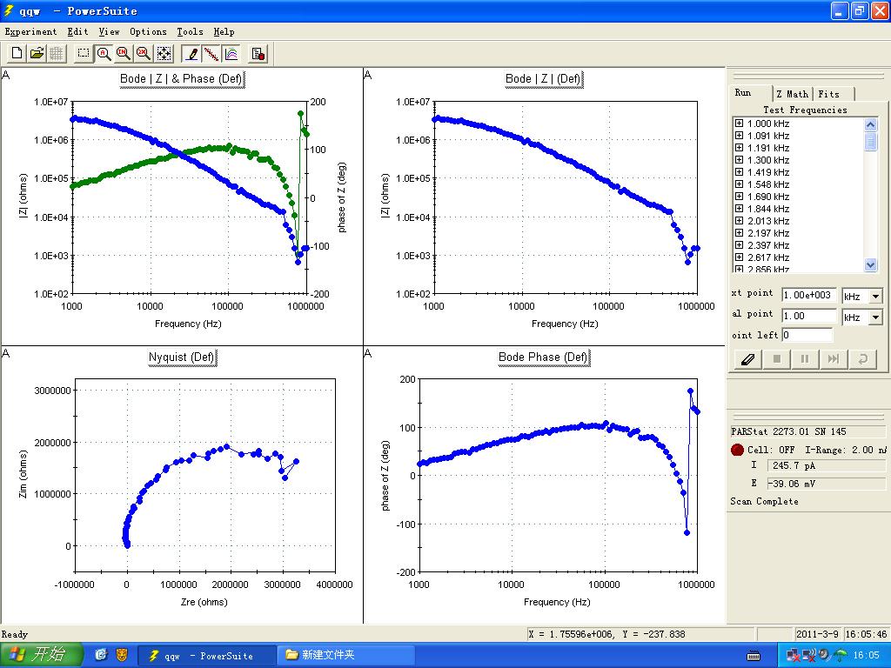This screenshot has height=668, width=891.
Task: Create a new experiment with the blank page icon
Action: 17,54
